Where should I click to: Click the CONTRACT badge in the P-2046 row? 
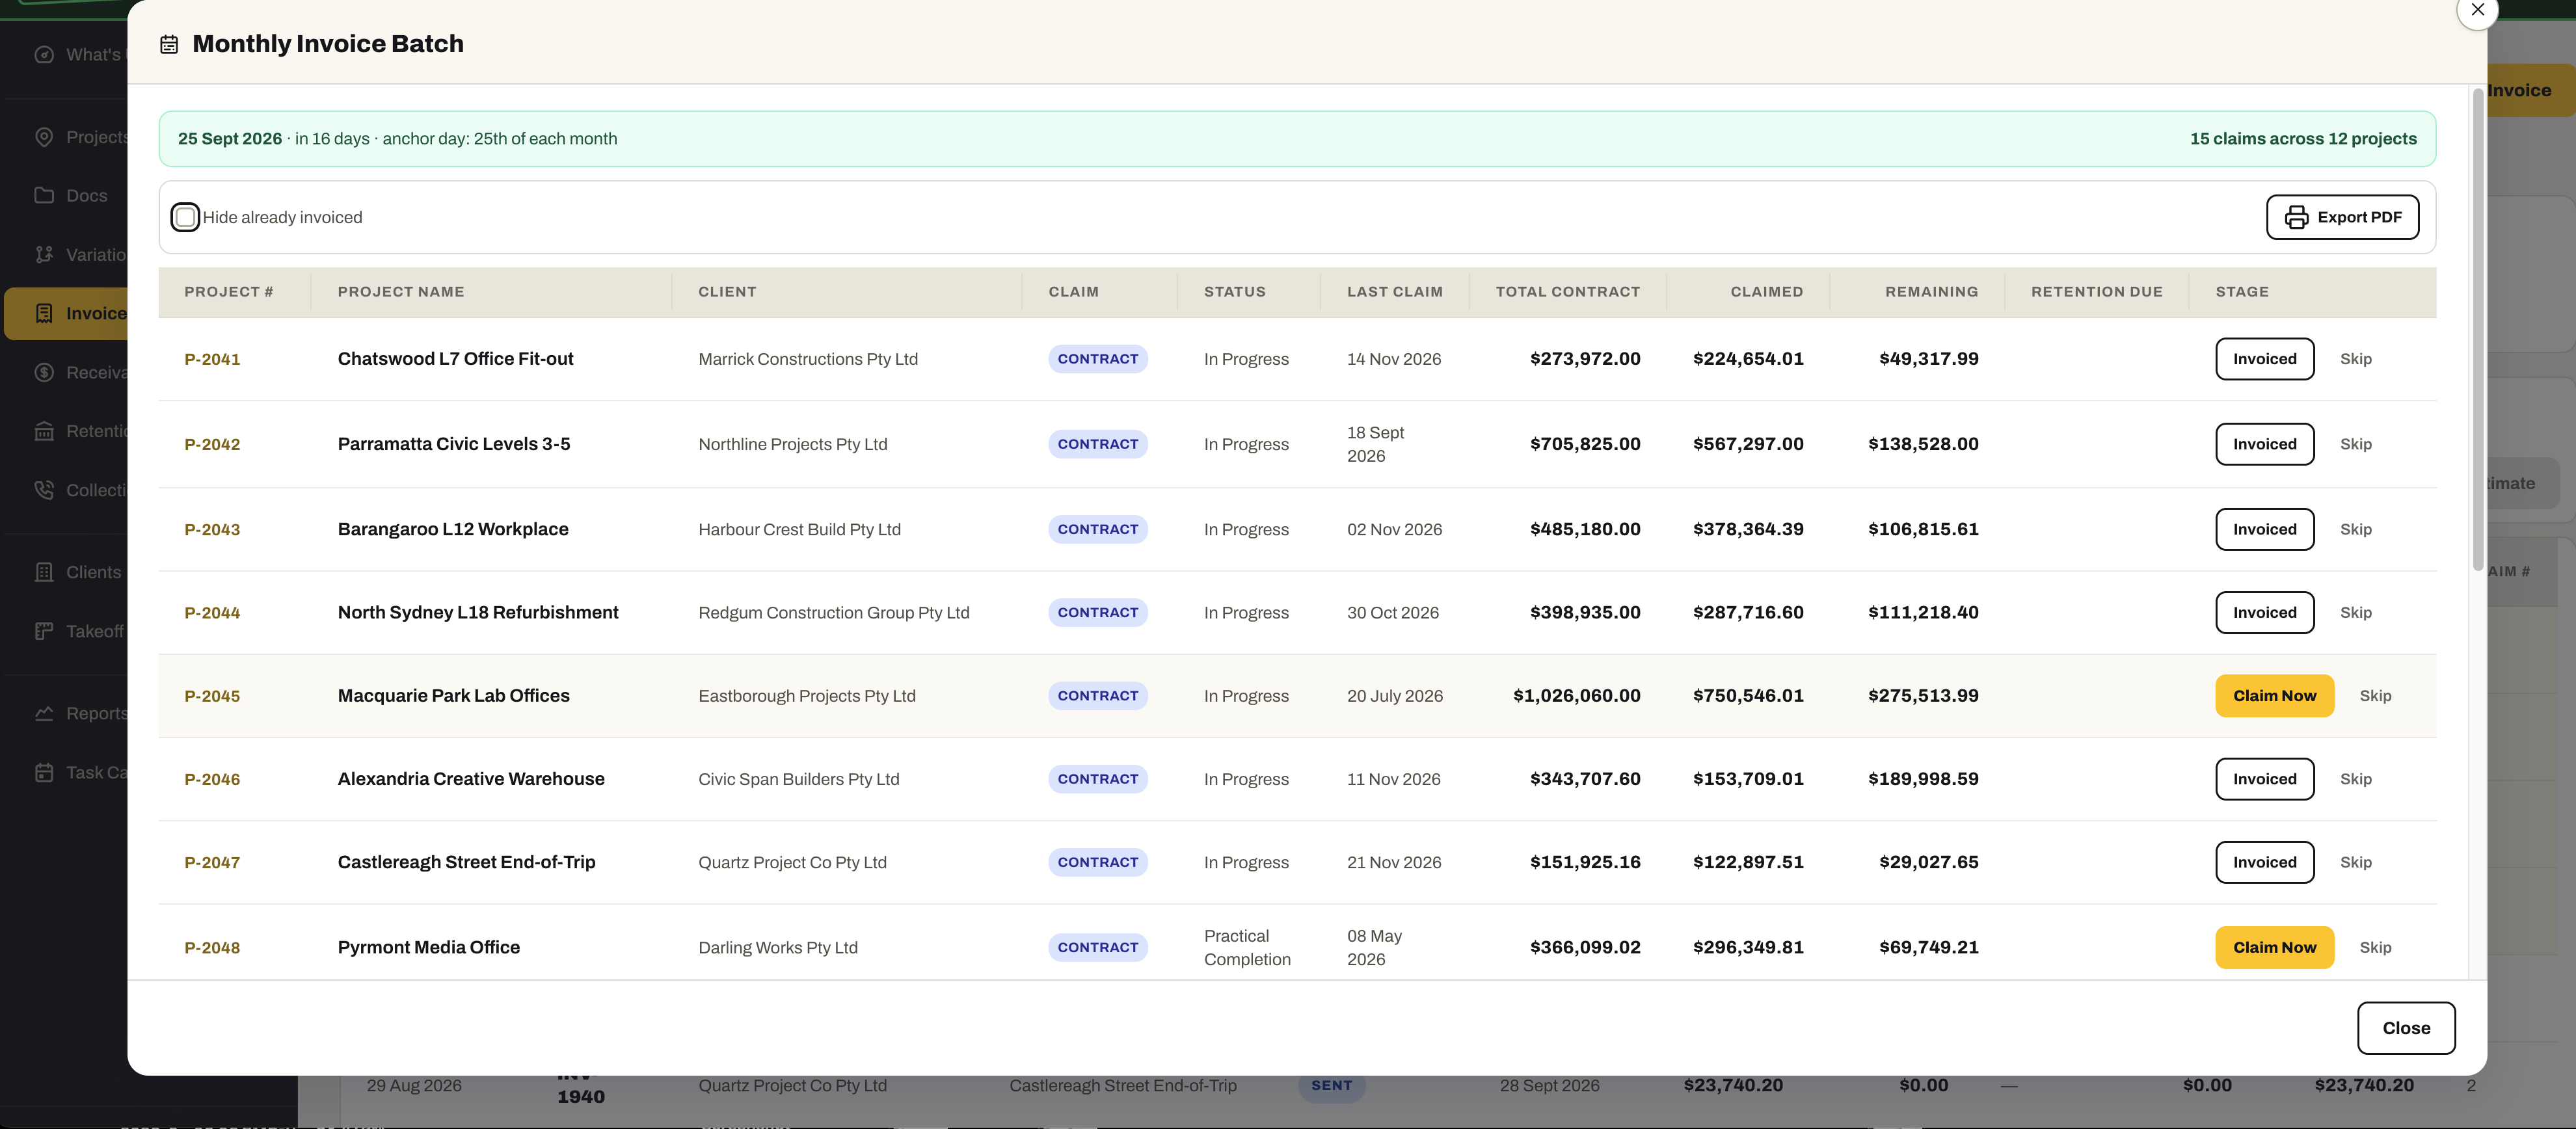(1097, 779)
